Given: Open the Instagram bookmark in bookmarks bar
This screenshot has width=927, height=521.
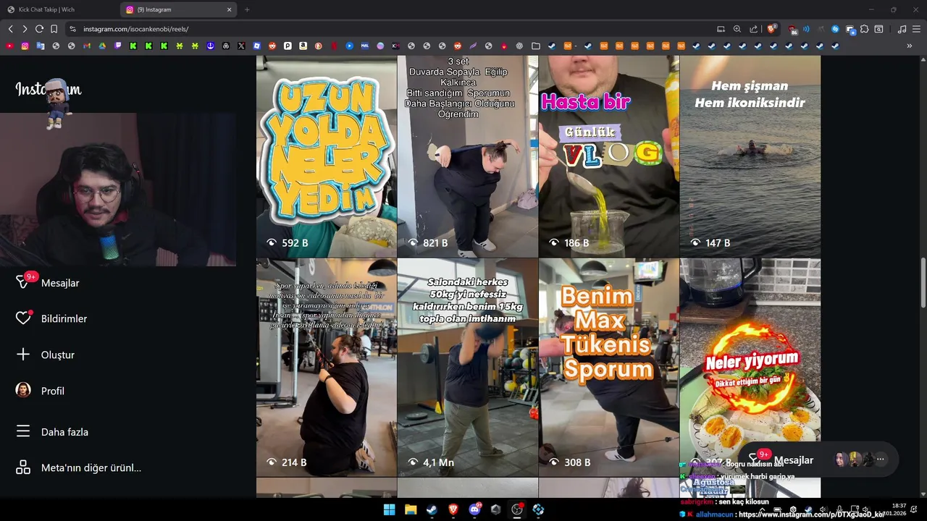Looking at the screenshot, I should click(25, 46).
